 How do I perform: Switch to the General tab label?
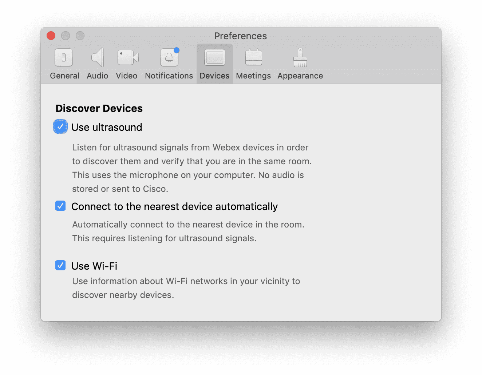[65, 76]
